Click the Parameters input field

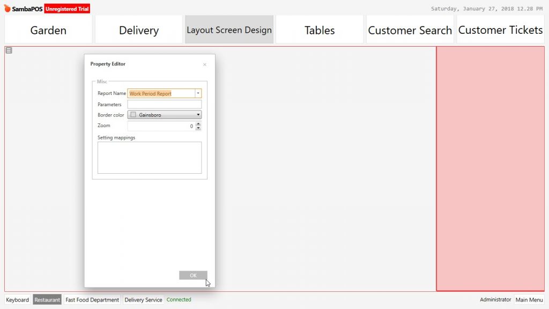[x=165, y=104]
